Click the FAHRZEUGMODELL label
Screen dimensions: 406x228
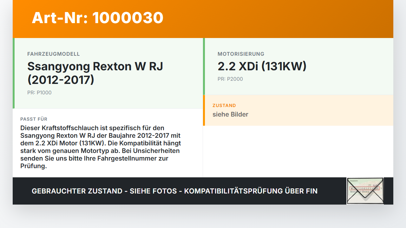point(54,54)
